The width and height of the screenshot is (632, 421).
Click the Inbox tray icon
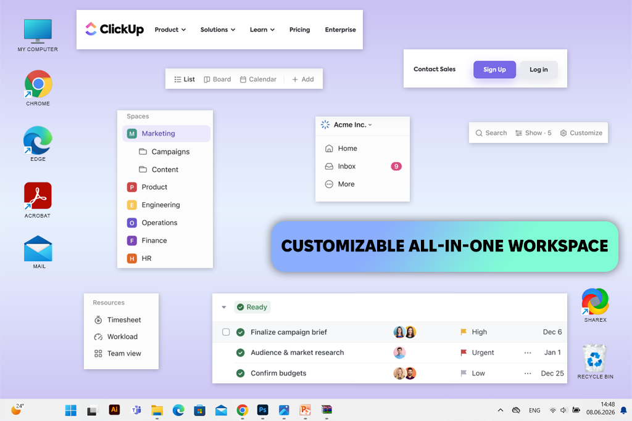[329, 166]
